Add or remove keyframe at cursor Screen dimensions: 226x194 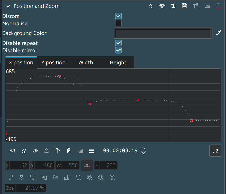tap(24, 151)
